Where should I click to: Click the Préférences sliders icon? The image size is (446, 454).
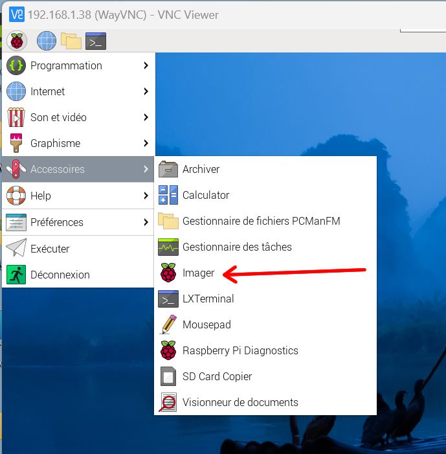click(x=16, y=222)
